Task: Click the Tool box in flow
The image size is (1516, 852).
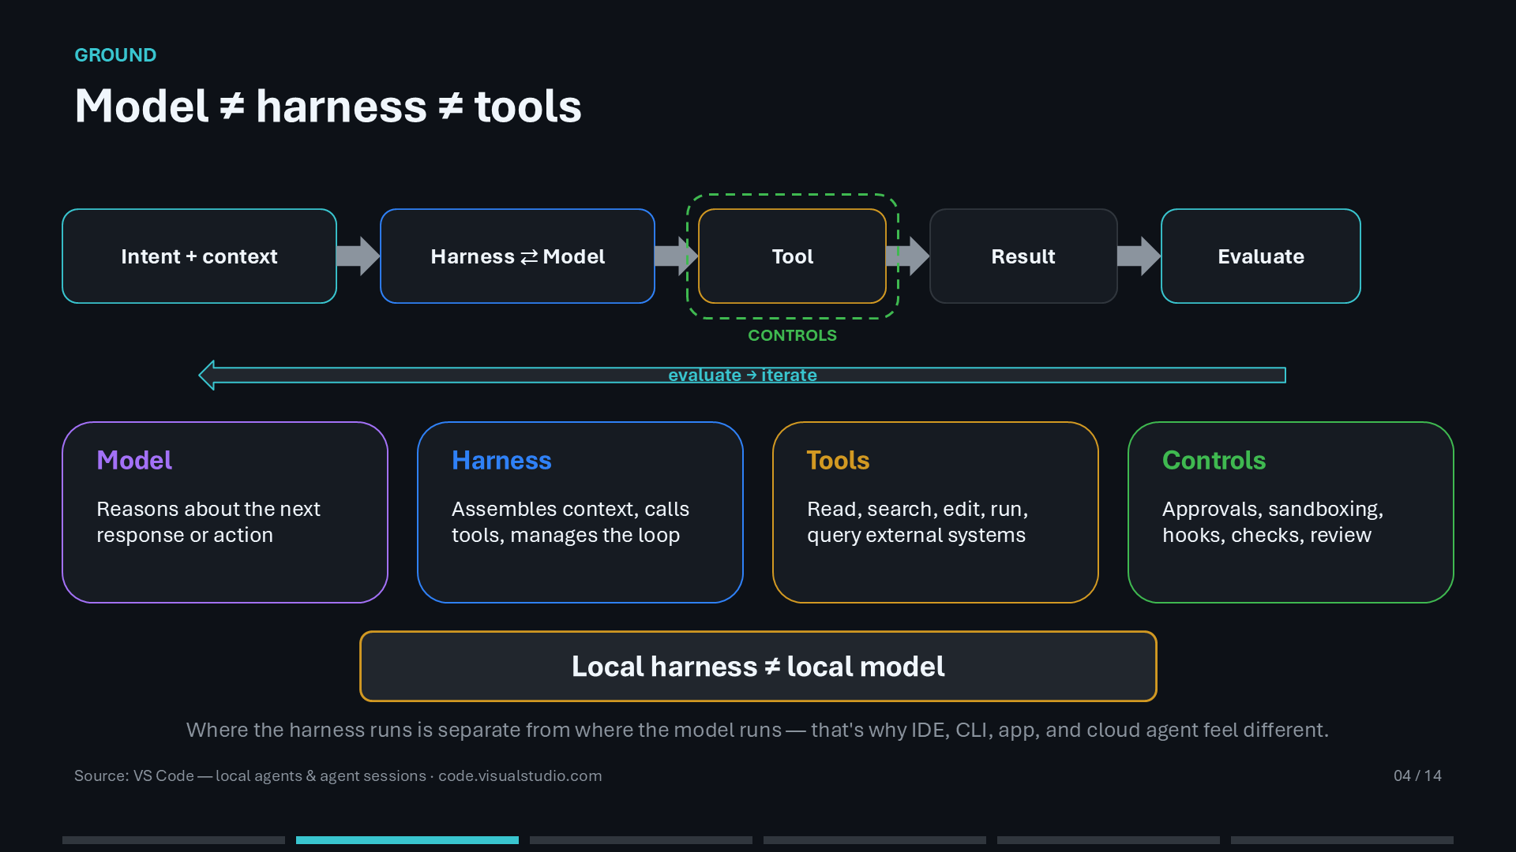Action: click(x=792, y=256)
